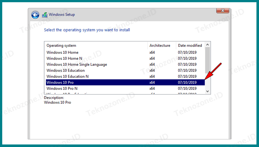This screenshot has width=259, height=147.
Task: Click the Windows 10 Pro description text
Action: (x=58, y=102)
